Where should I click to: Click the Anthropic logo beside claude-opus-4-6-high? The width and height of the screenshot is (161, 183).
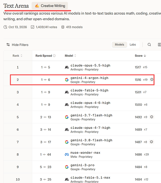pyautogui.click(x=67, y=105)
